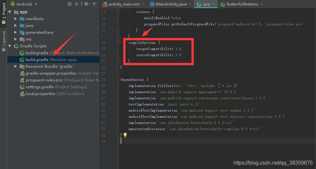The height and width of the screenshot is (169, 316).
Task: Click the res folder icon
Action: pos(22,39)
